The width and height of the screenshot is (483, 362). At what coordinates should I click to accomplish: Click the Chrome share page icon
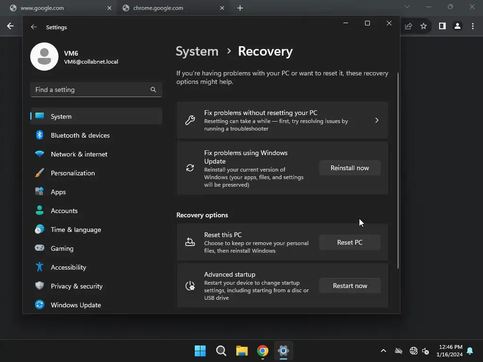408,26
